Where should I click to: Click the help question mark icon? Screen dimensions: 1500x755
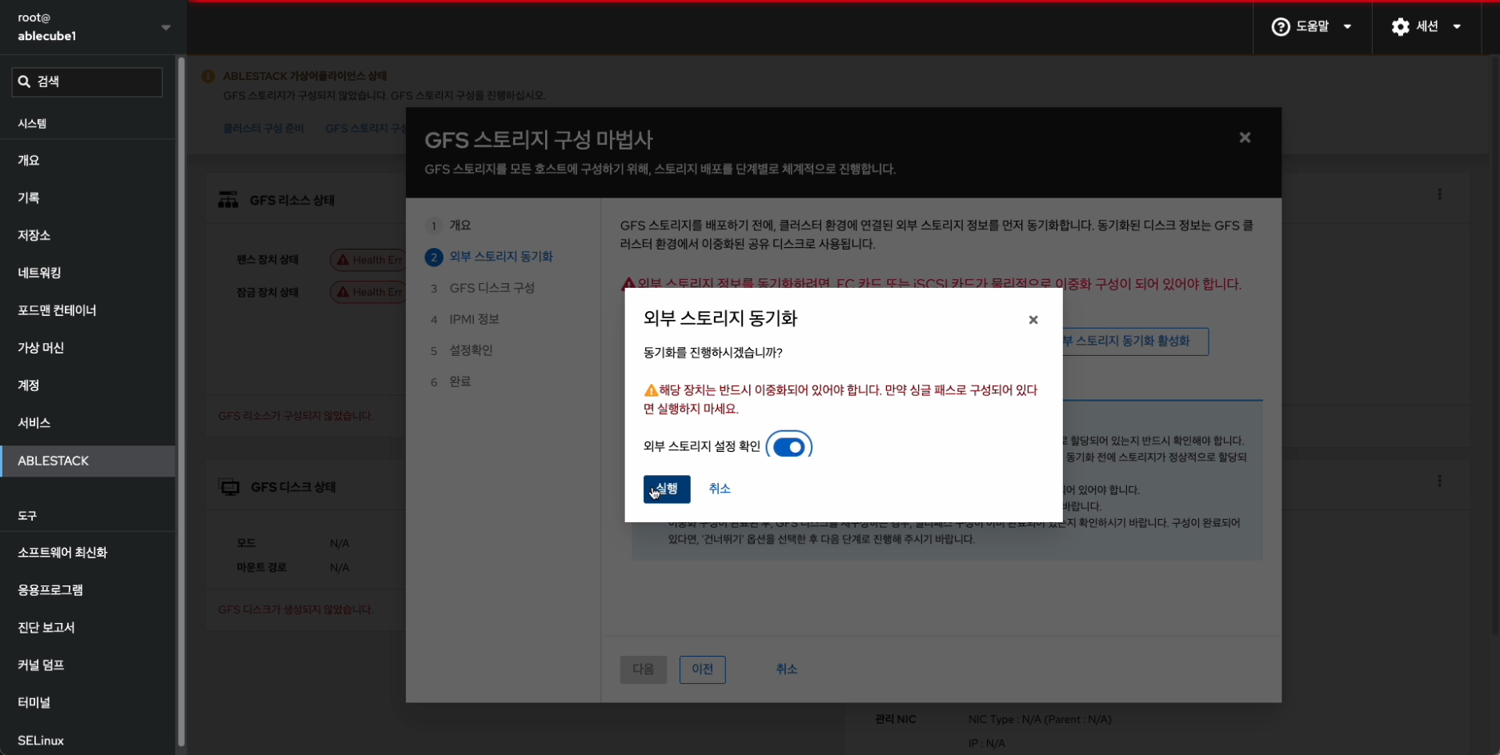pos(1280,26)
